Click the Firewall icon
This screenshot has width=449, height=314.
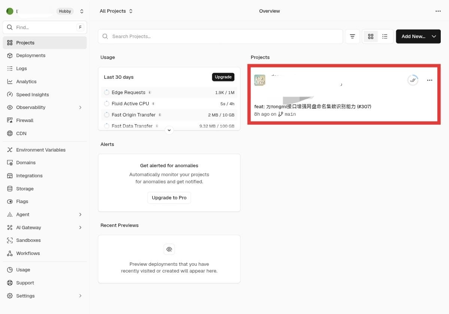coord(10,120)
